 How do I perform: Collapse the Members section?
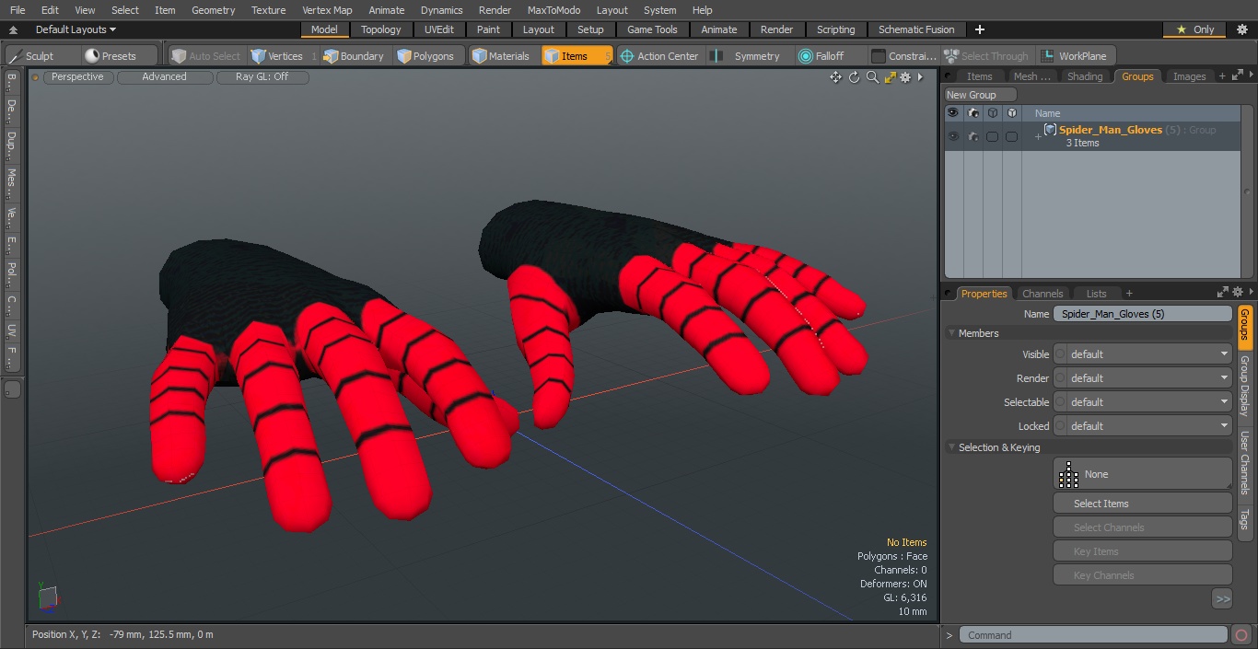[x=951, y=333]
